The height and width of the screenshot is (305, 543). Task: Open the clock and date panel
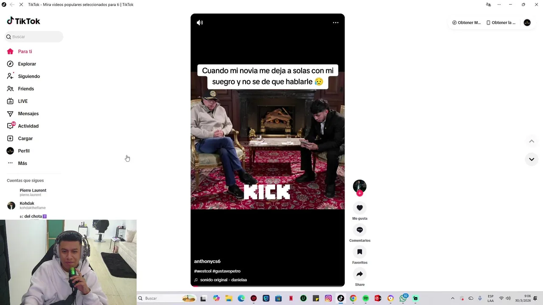[x=523, y=299]
